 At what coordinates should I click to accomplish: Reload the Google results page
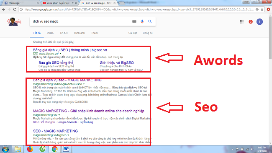[15, 9]
